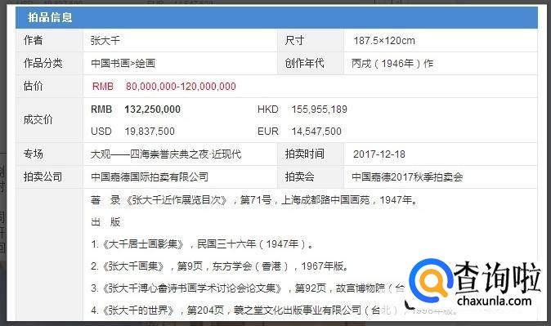
Task: Click the 专场 label
Action: click(33, 154)
